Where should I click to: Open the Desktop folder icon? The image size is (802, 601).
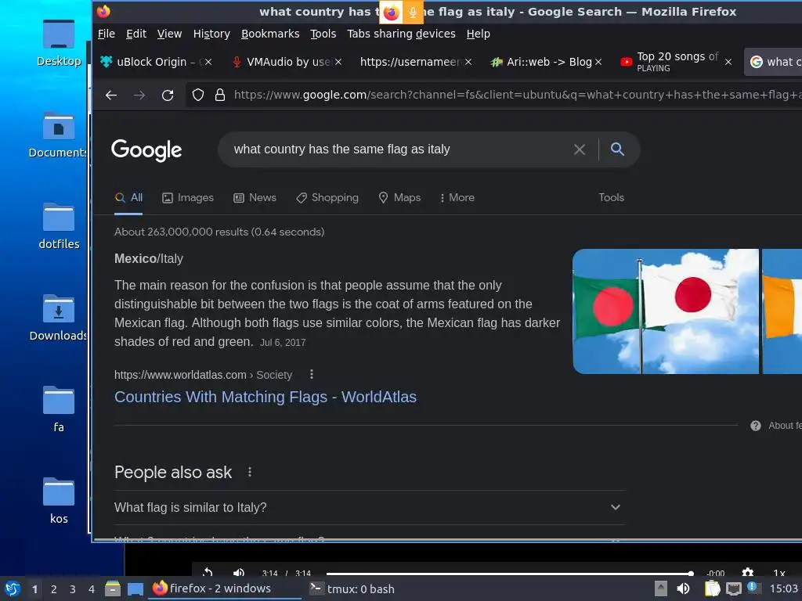click(x=59, y=43)
